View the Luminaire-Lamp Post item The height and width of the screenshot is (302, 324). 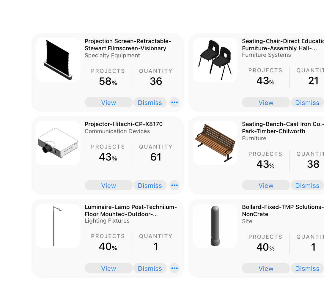click(109, 268)
